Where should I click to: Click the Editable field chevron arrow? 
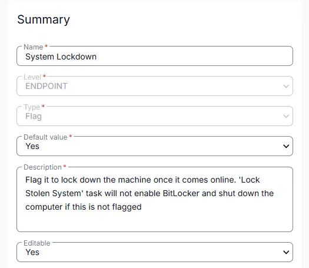[x=286, y=252]
